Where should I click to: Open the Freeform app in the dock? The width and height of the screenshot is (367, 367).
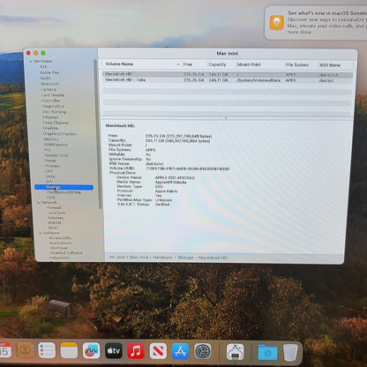[x=91, y=350]
